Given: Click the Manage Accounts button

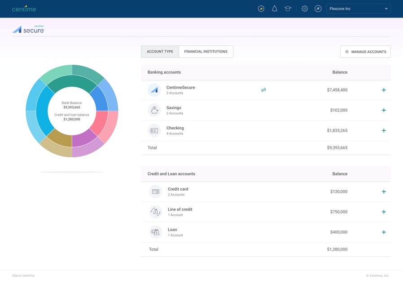Looking at the screenshot, I should pos(365,52).
